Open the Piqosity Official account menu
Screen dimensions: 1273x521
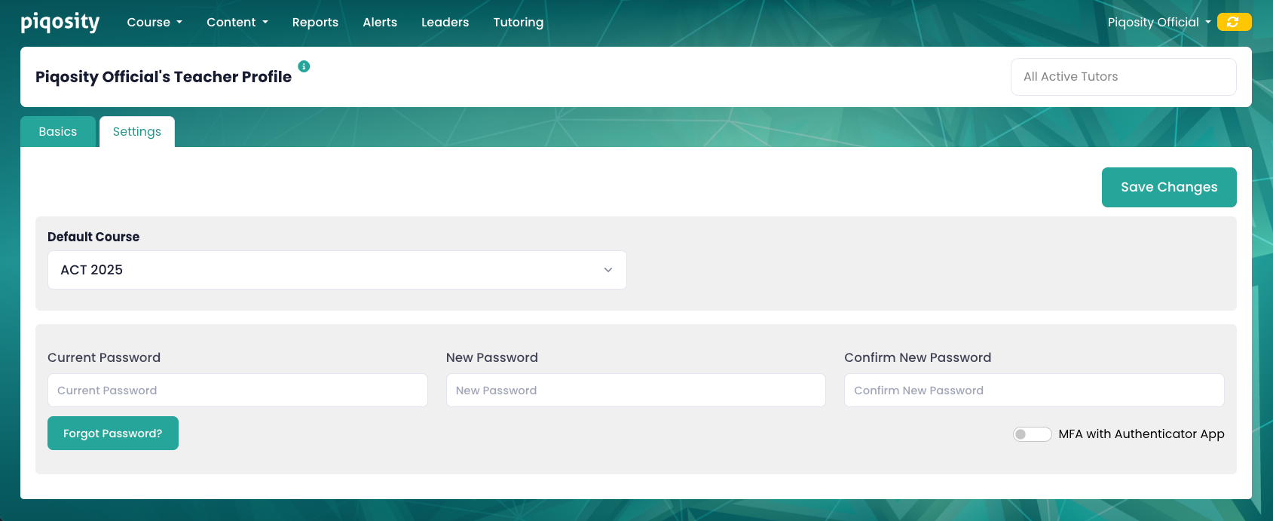[1159, 23]
